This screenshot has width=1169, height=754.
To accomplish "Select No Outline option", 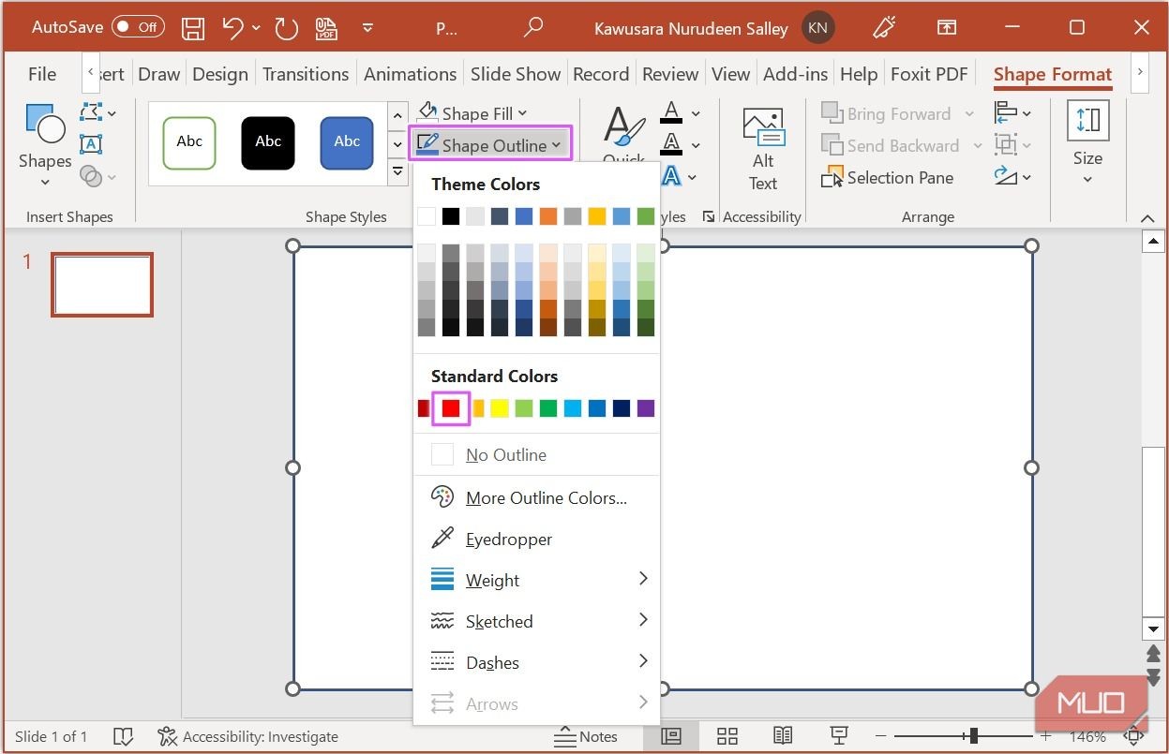I will (x=536, y=455).
